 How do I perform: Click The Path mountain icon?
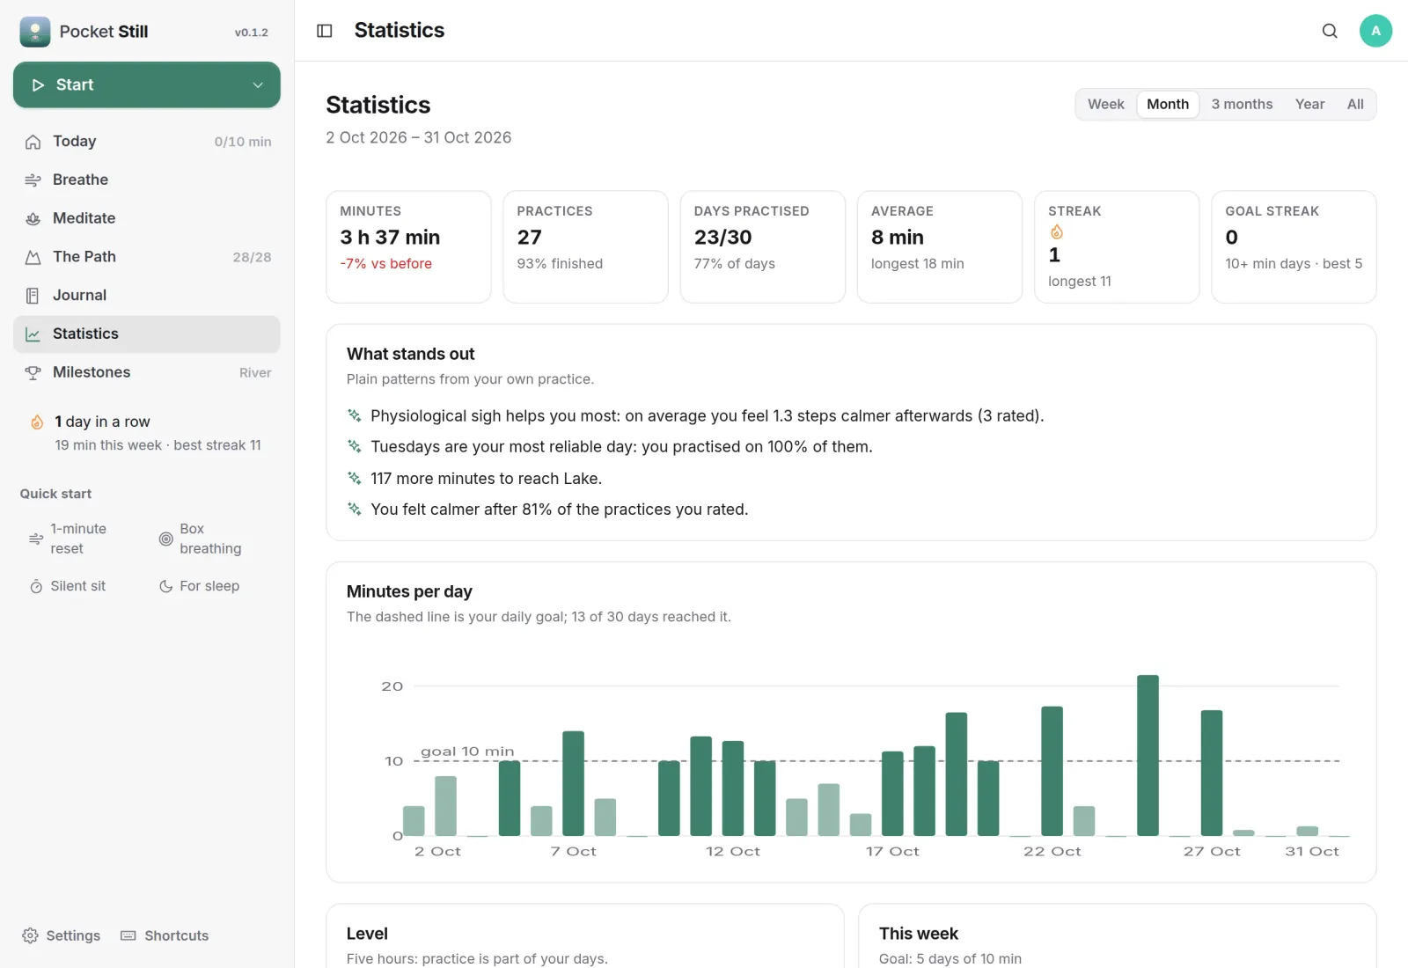pos(33,257)
